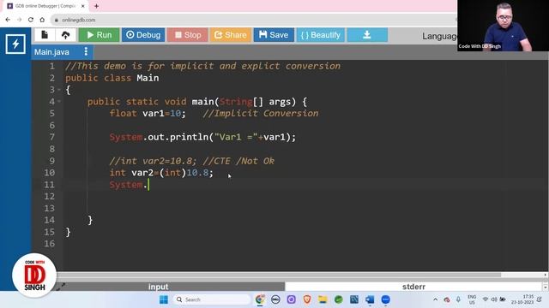This screenshot has width=549, height=308.
Task: Collapse the main method fold arrow on line 4
Action: [59, 102]
